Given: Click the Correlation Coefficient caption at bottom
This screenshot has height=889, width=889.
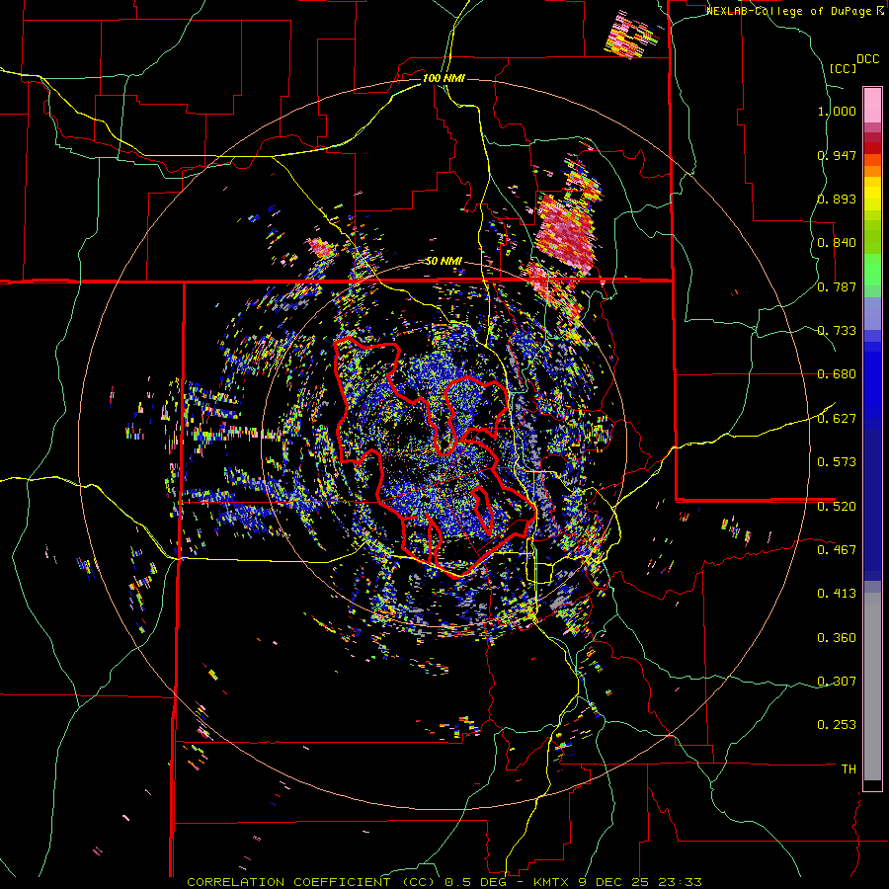Looking at the screenshot, I should 444,882.
